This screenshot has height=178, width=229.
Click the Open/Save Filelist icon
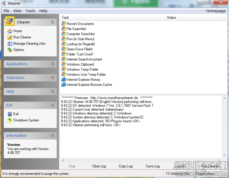point(63,49)
